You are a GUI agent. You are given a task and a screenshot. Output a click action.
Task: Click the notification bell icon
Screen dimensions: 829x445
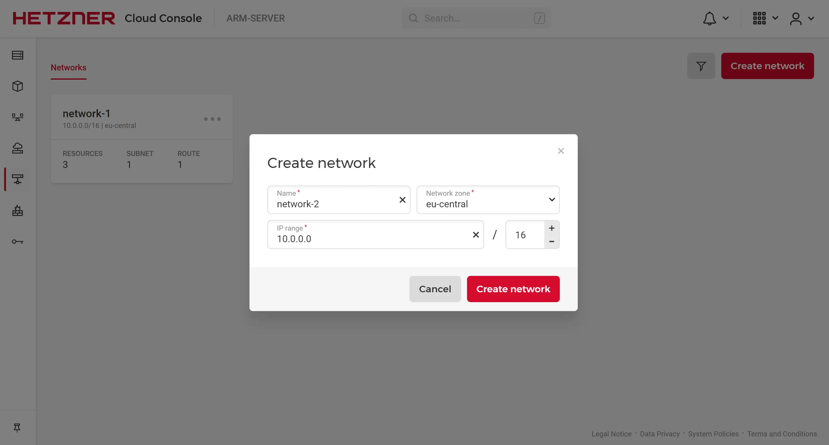[x=709, y=18]
